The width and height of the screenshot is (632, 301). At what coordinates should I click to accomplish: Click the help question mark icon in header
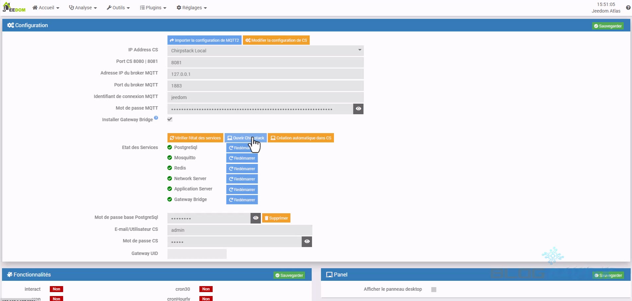pyautogui.click(x=628, y=8)
